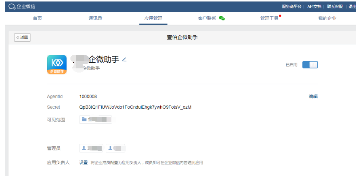Click the red notification dot on 管理工具
Screen dimensions: 356x177
click(280, 16)
